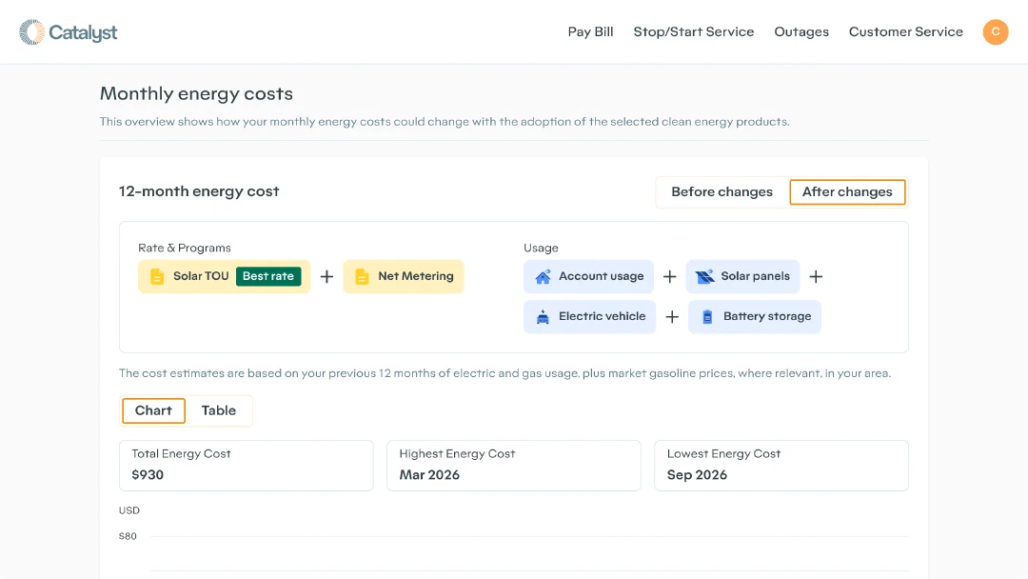
Task: Go to the Outages page
Action: click(801, 31)
